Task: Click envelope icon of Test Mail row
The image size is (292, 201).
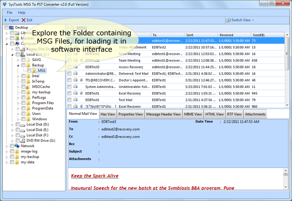Action: tap(76, 100)
